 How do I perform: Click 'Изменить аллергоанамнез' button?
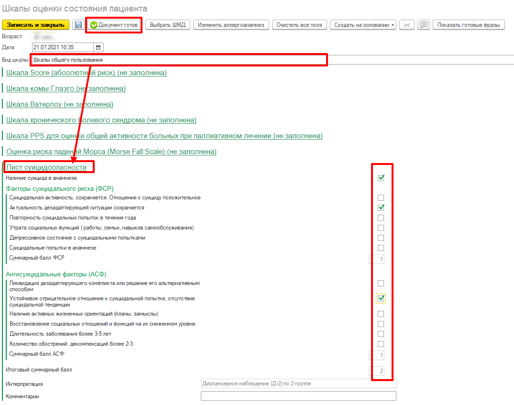click(x=231, y=25)
